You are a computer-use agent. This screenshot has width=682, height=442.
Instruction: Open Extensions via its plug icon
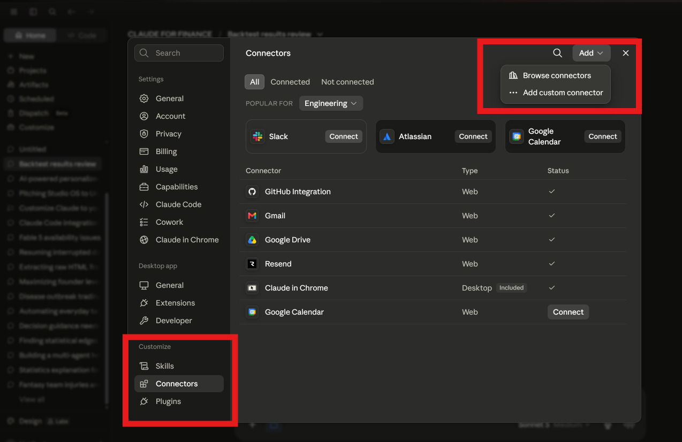144,303
